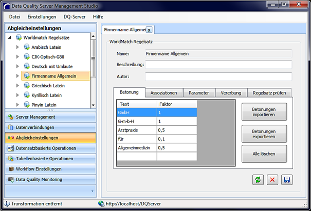Screen dimensions: 311x211
Task: Click the Betonungen exportieren button
Action: pyautogui.click(x=264, y=133)
